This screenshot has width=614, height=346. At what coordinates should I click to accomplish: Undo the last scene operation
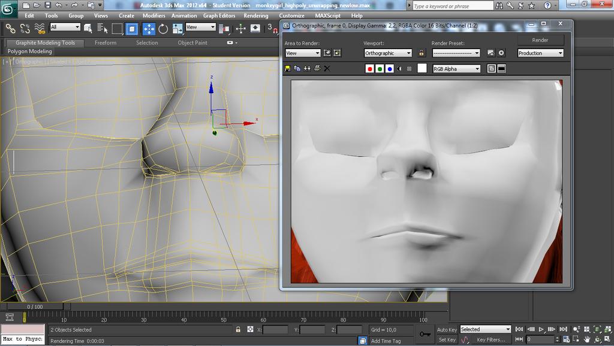coord(59,5)
